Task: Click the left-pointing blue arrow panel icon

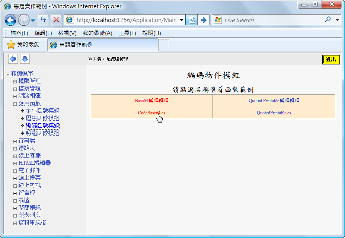Action: (x=13, y=59)
